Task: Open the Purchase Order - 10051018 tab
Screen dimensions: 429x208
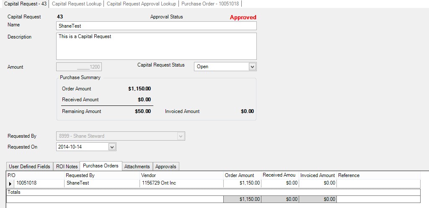Action: (210, 3)
